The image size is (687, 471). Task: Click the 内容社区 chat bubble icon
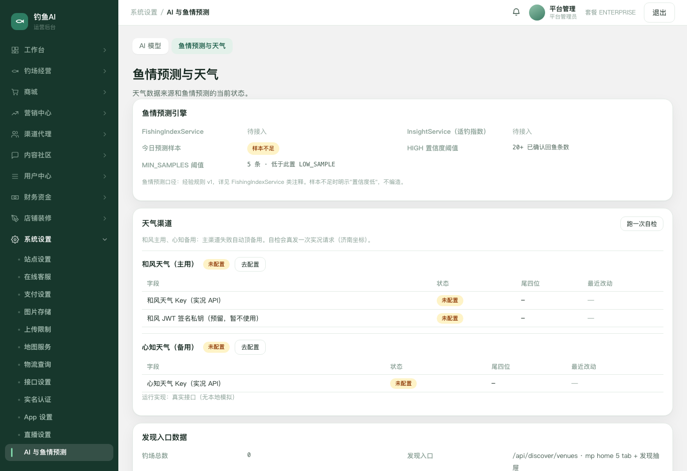15,155
